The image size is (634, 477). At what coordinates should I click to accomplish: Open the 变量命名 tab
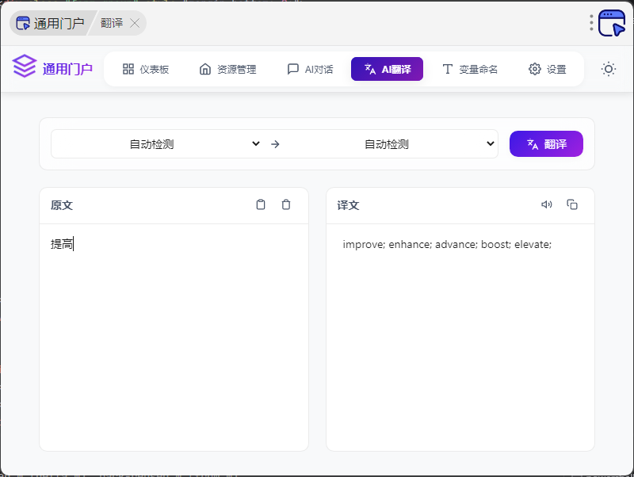point(470,69)
